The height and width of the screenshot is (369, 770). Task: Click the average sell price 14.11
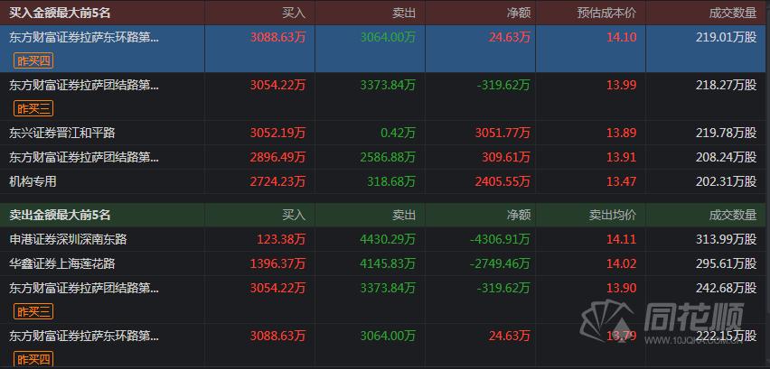tap(621, 239)
